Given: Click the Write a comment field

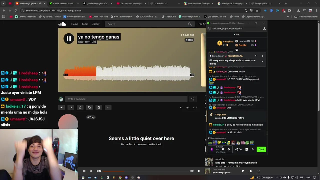Looking at the screenshot, I should 126,99.
